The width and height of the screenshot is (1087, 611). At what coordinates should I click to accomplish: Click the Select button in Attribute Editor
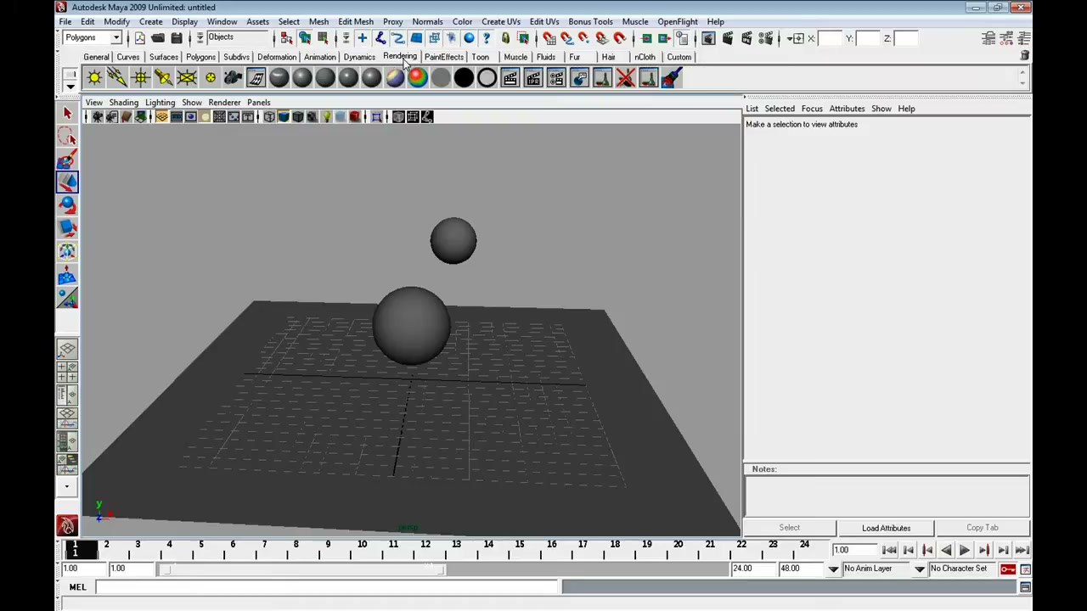coord(789,528)
